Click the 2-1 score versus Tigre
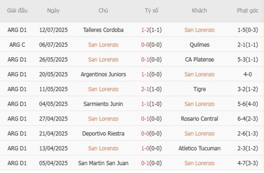The height and width of the screenshot is (173, 264). (145, 89)
